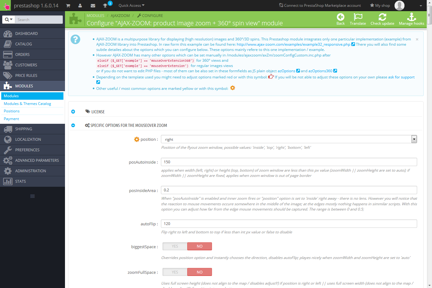This screenshot has width=432, height=288.
Task: Click the ask for support link
Action: point(401,77)
